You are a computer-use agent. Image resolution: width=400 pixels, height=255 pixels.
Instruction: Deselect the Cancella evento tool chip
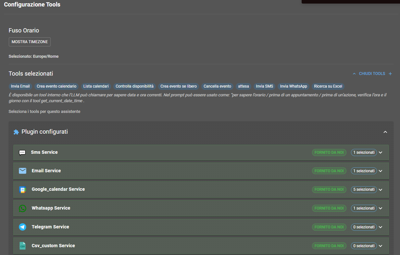pyautogui.click(x=217, y=86)
